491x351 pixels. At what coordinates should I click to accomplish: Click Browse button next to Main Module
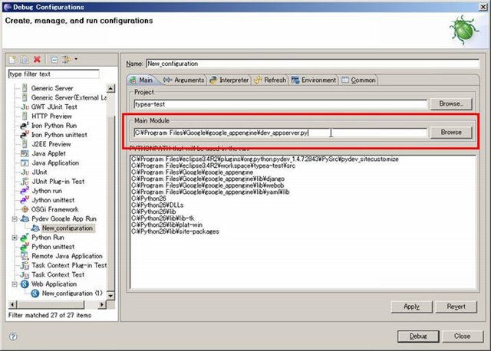[450, 132]
